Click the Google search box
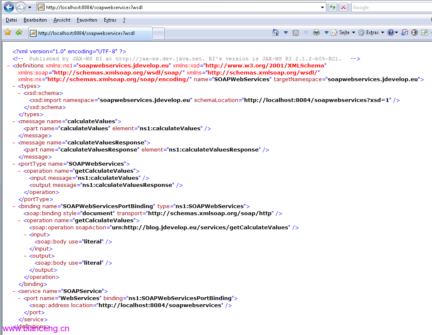 click(x=391, y=7)
